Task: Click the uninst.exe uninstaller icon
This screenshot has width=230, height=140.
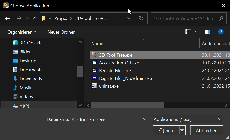Action: (94, 86)
